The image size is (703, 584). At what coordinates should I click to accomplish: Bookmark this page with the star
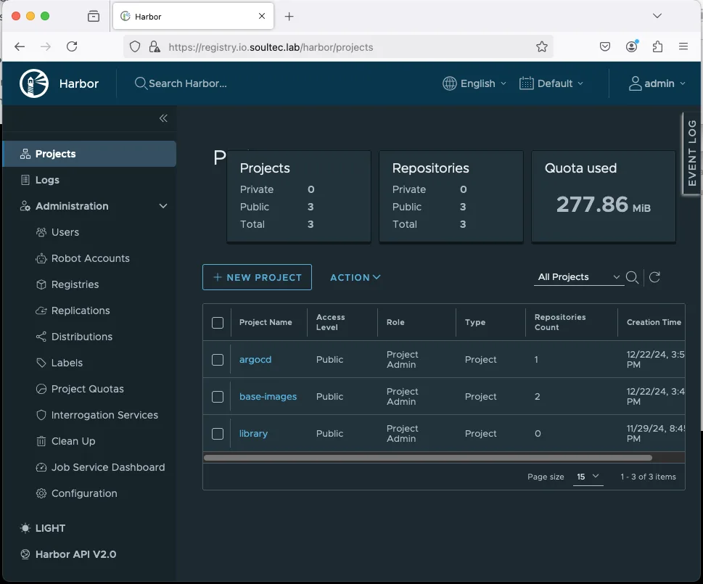click(x=542, y=46)
